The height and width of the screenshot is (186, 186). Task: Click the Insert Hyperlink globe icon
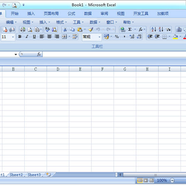[123, 29]
